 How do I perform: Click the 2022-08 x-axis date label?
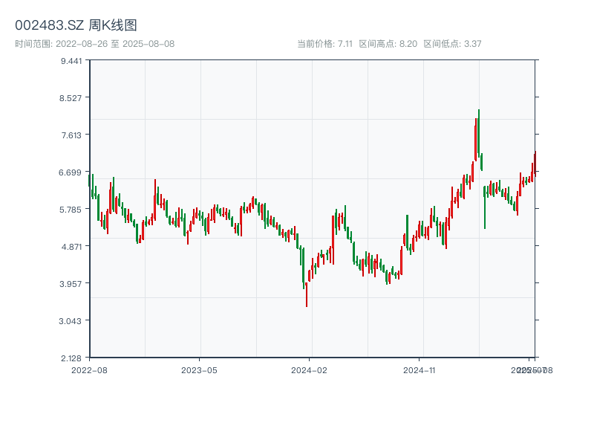[89, 369]
